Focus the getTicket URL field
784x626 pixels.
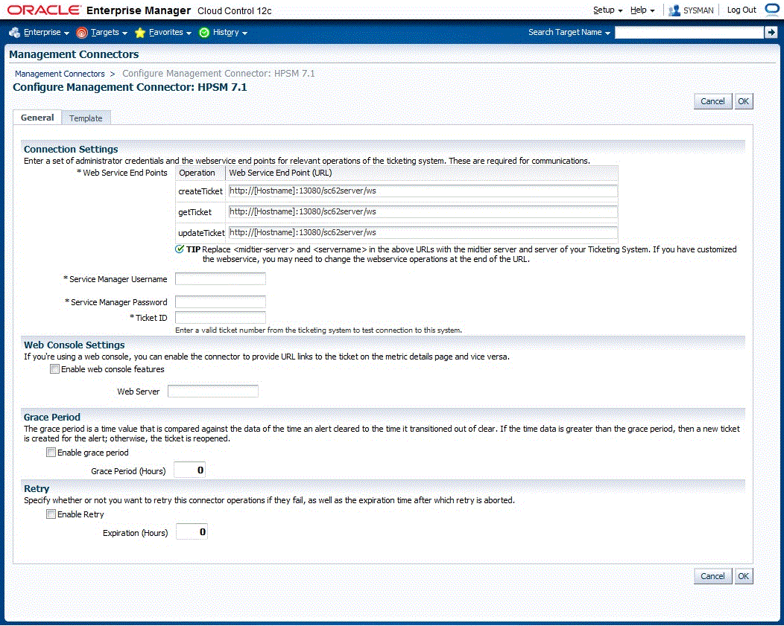(423, 211)
